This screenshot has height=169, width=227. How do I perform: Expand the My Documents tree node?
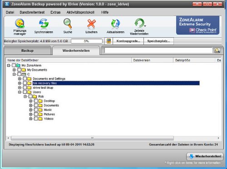tap(14, 70)
